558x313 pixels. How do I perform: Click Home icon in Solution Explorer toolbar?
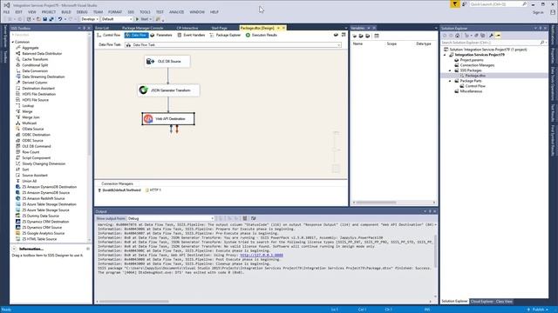click(x=457, y=36)
